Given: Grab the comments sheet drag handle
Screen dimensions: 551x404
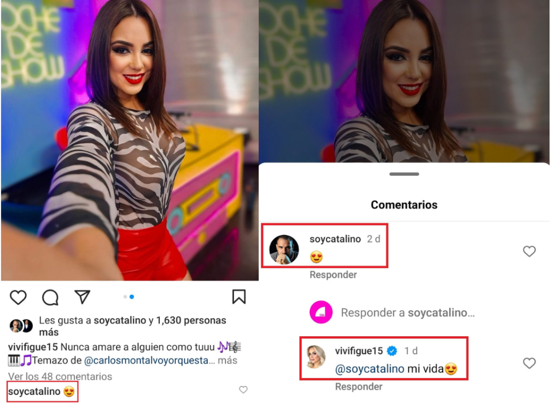Looking at the screenshot, I should 404,174.
